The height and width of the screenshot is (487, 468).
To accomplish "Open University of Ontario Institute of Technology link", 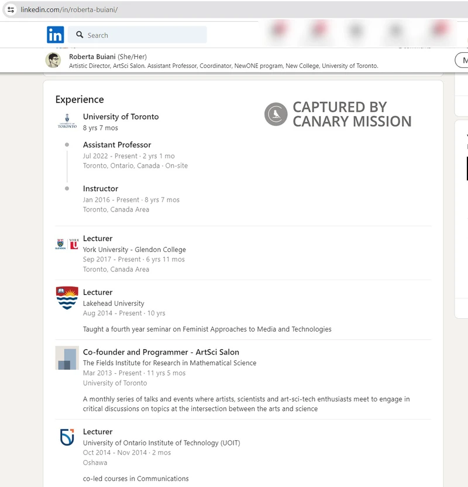I will [x=161, y=442].
